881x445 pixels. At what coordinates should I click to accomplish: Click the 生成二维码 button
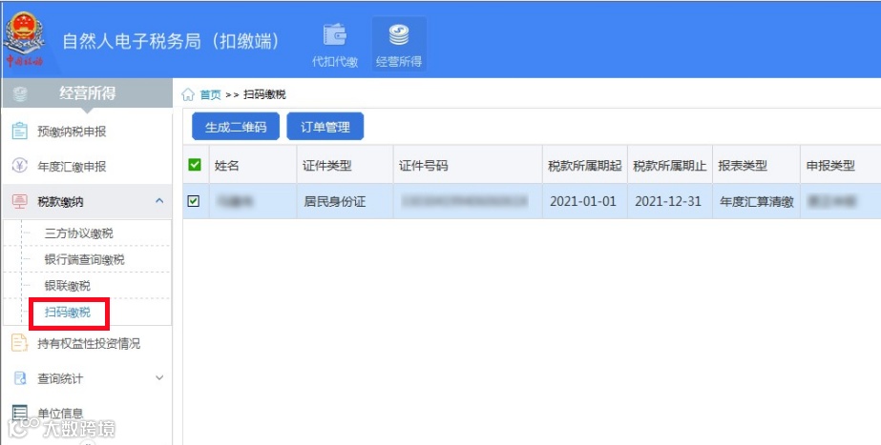click(x=236, y=127)
